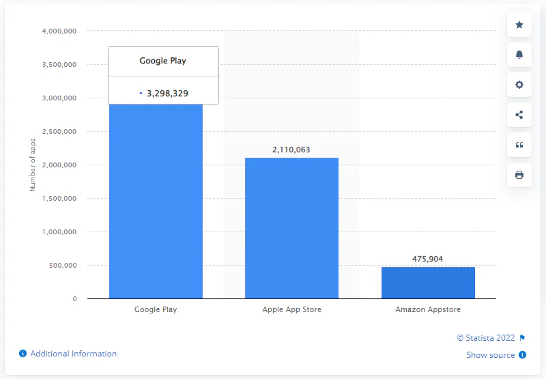Viewport: 546px width, 379px height.
Task: Click the 3,000,000 axis tick label
Action: tap(59, 98)
